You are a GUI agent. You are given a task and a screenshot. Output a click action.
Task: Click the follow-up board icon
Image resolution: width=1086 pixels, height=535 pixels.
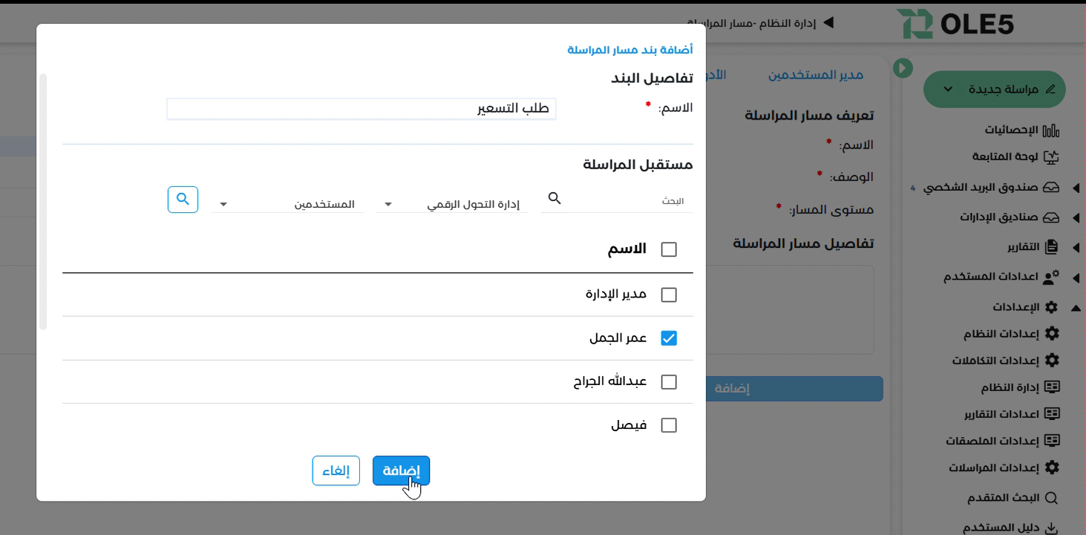point(1051,157)
